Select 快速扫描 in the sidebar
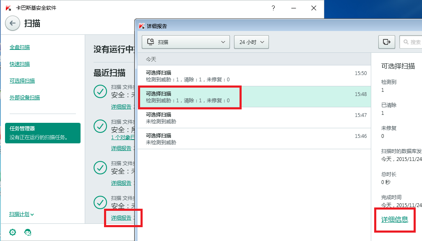The width and height of the screenshot is (422, 241). pyautogui.click(x=20, y=64)
